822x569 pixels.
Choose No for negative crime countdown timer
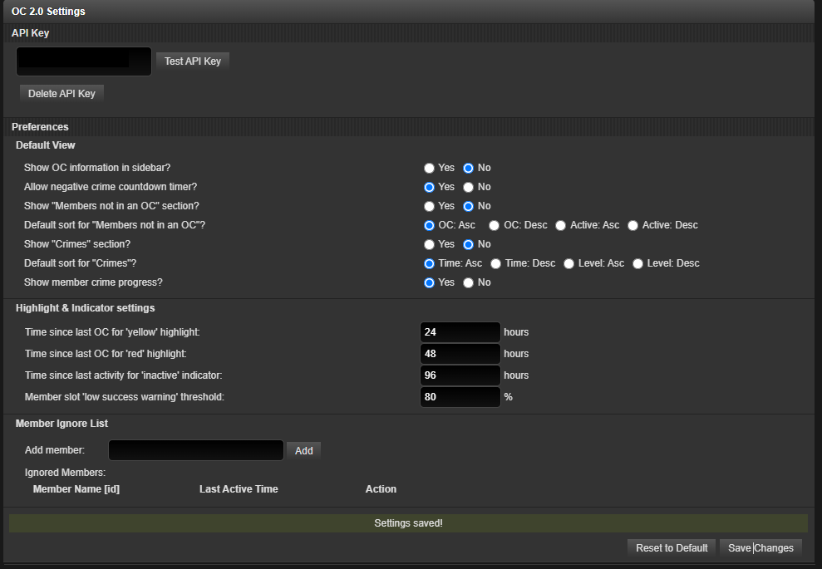pyautogui.click(x=468, y=187)
